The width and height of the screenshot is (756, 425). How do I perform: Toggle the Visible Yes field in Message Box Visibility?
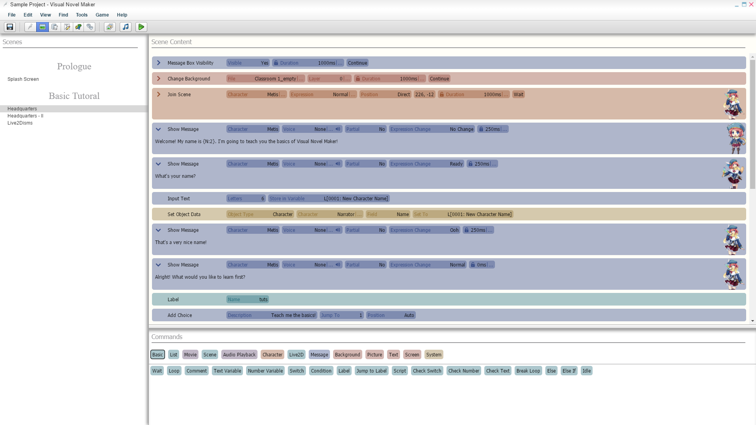pos(248,63)
